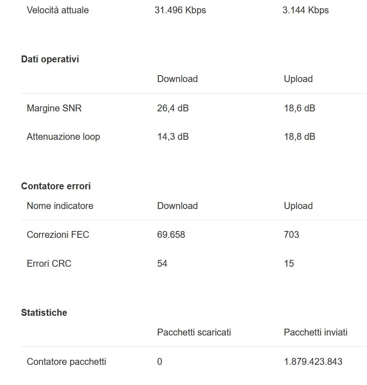Select the 31.496 Kbps download speed value

180,10
